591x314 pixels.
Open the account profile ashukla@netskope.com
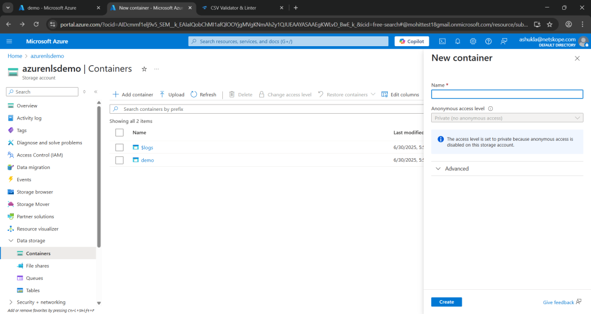coord(553,42)
